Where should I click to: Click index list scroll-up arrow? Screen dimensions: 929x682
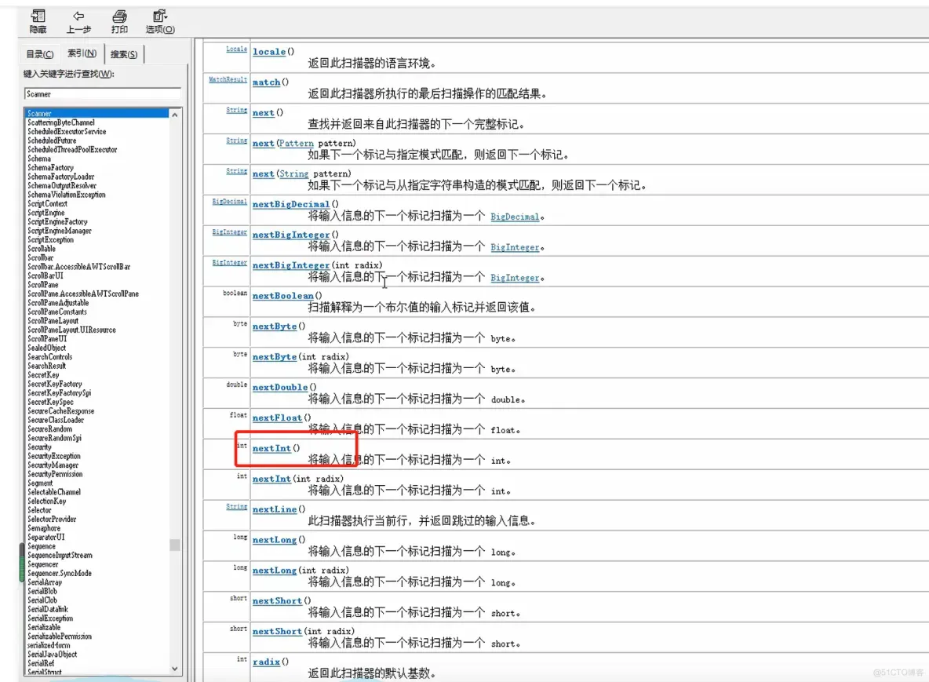tap(175, 115)
